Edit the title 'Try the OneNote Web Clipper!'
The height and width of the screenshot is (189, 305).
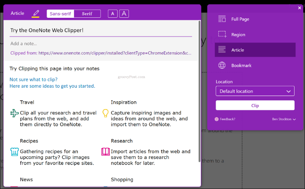pos(101,30)
